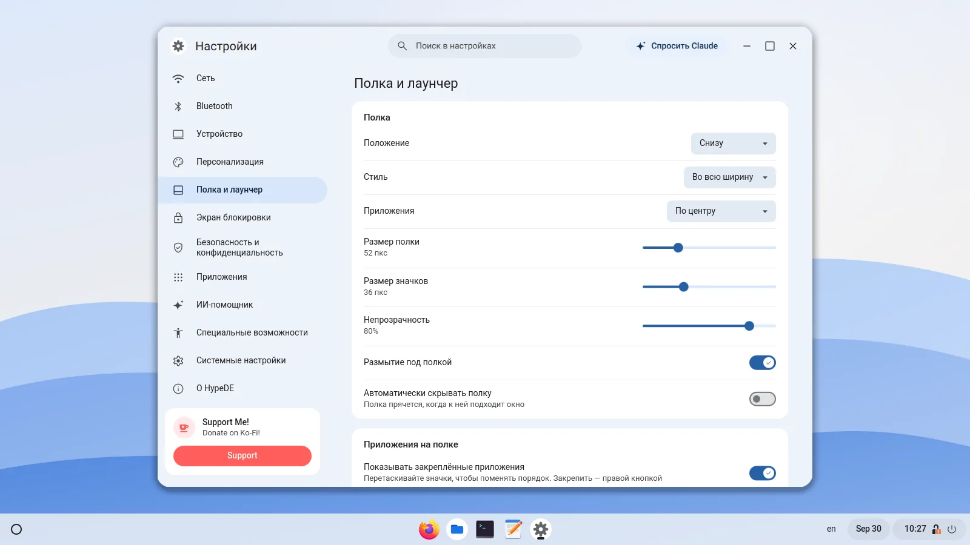Turn off Размытие под полкой toggle
Screen dimensions: 970x545
763,363
